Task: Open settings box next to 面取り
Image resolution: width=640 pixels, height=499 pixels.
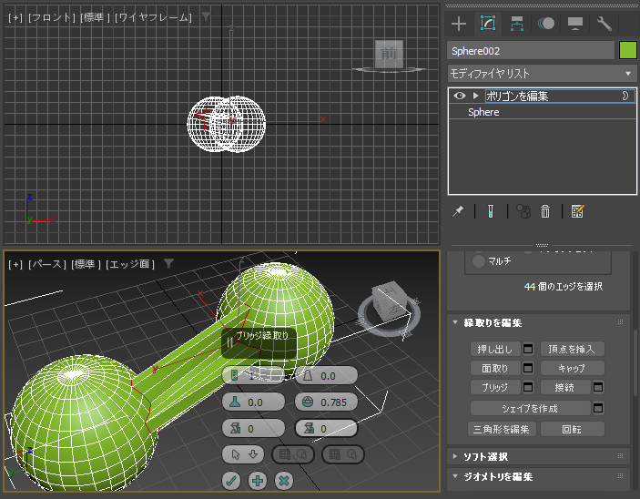Action: [x=528, y=368]
